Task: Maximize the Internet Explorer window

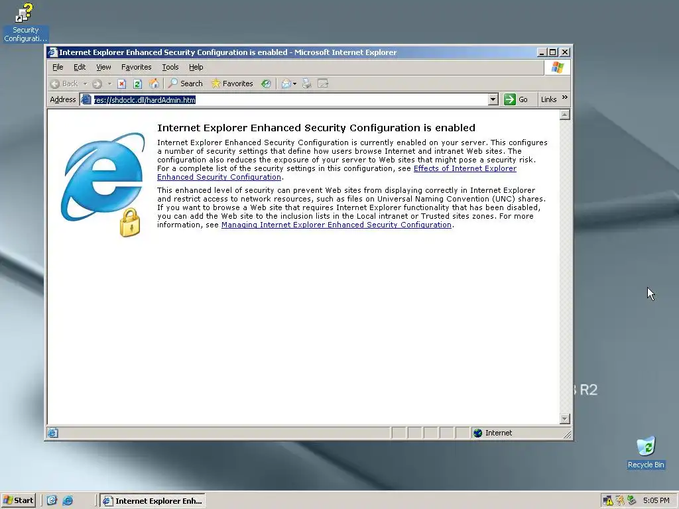Action: (553, 52)
